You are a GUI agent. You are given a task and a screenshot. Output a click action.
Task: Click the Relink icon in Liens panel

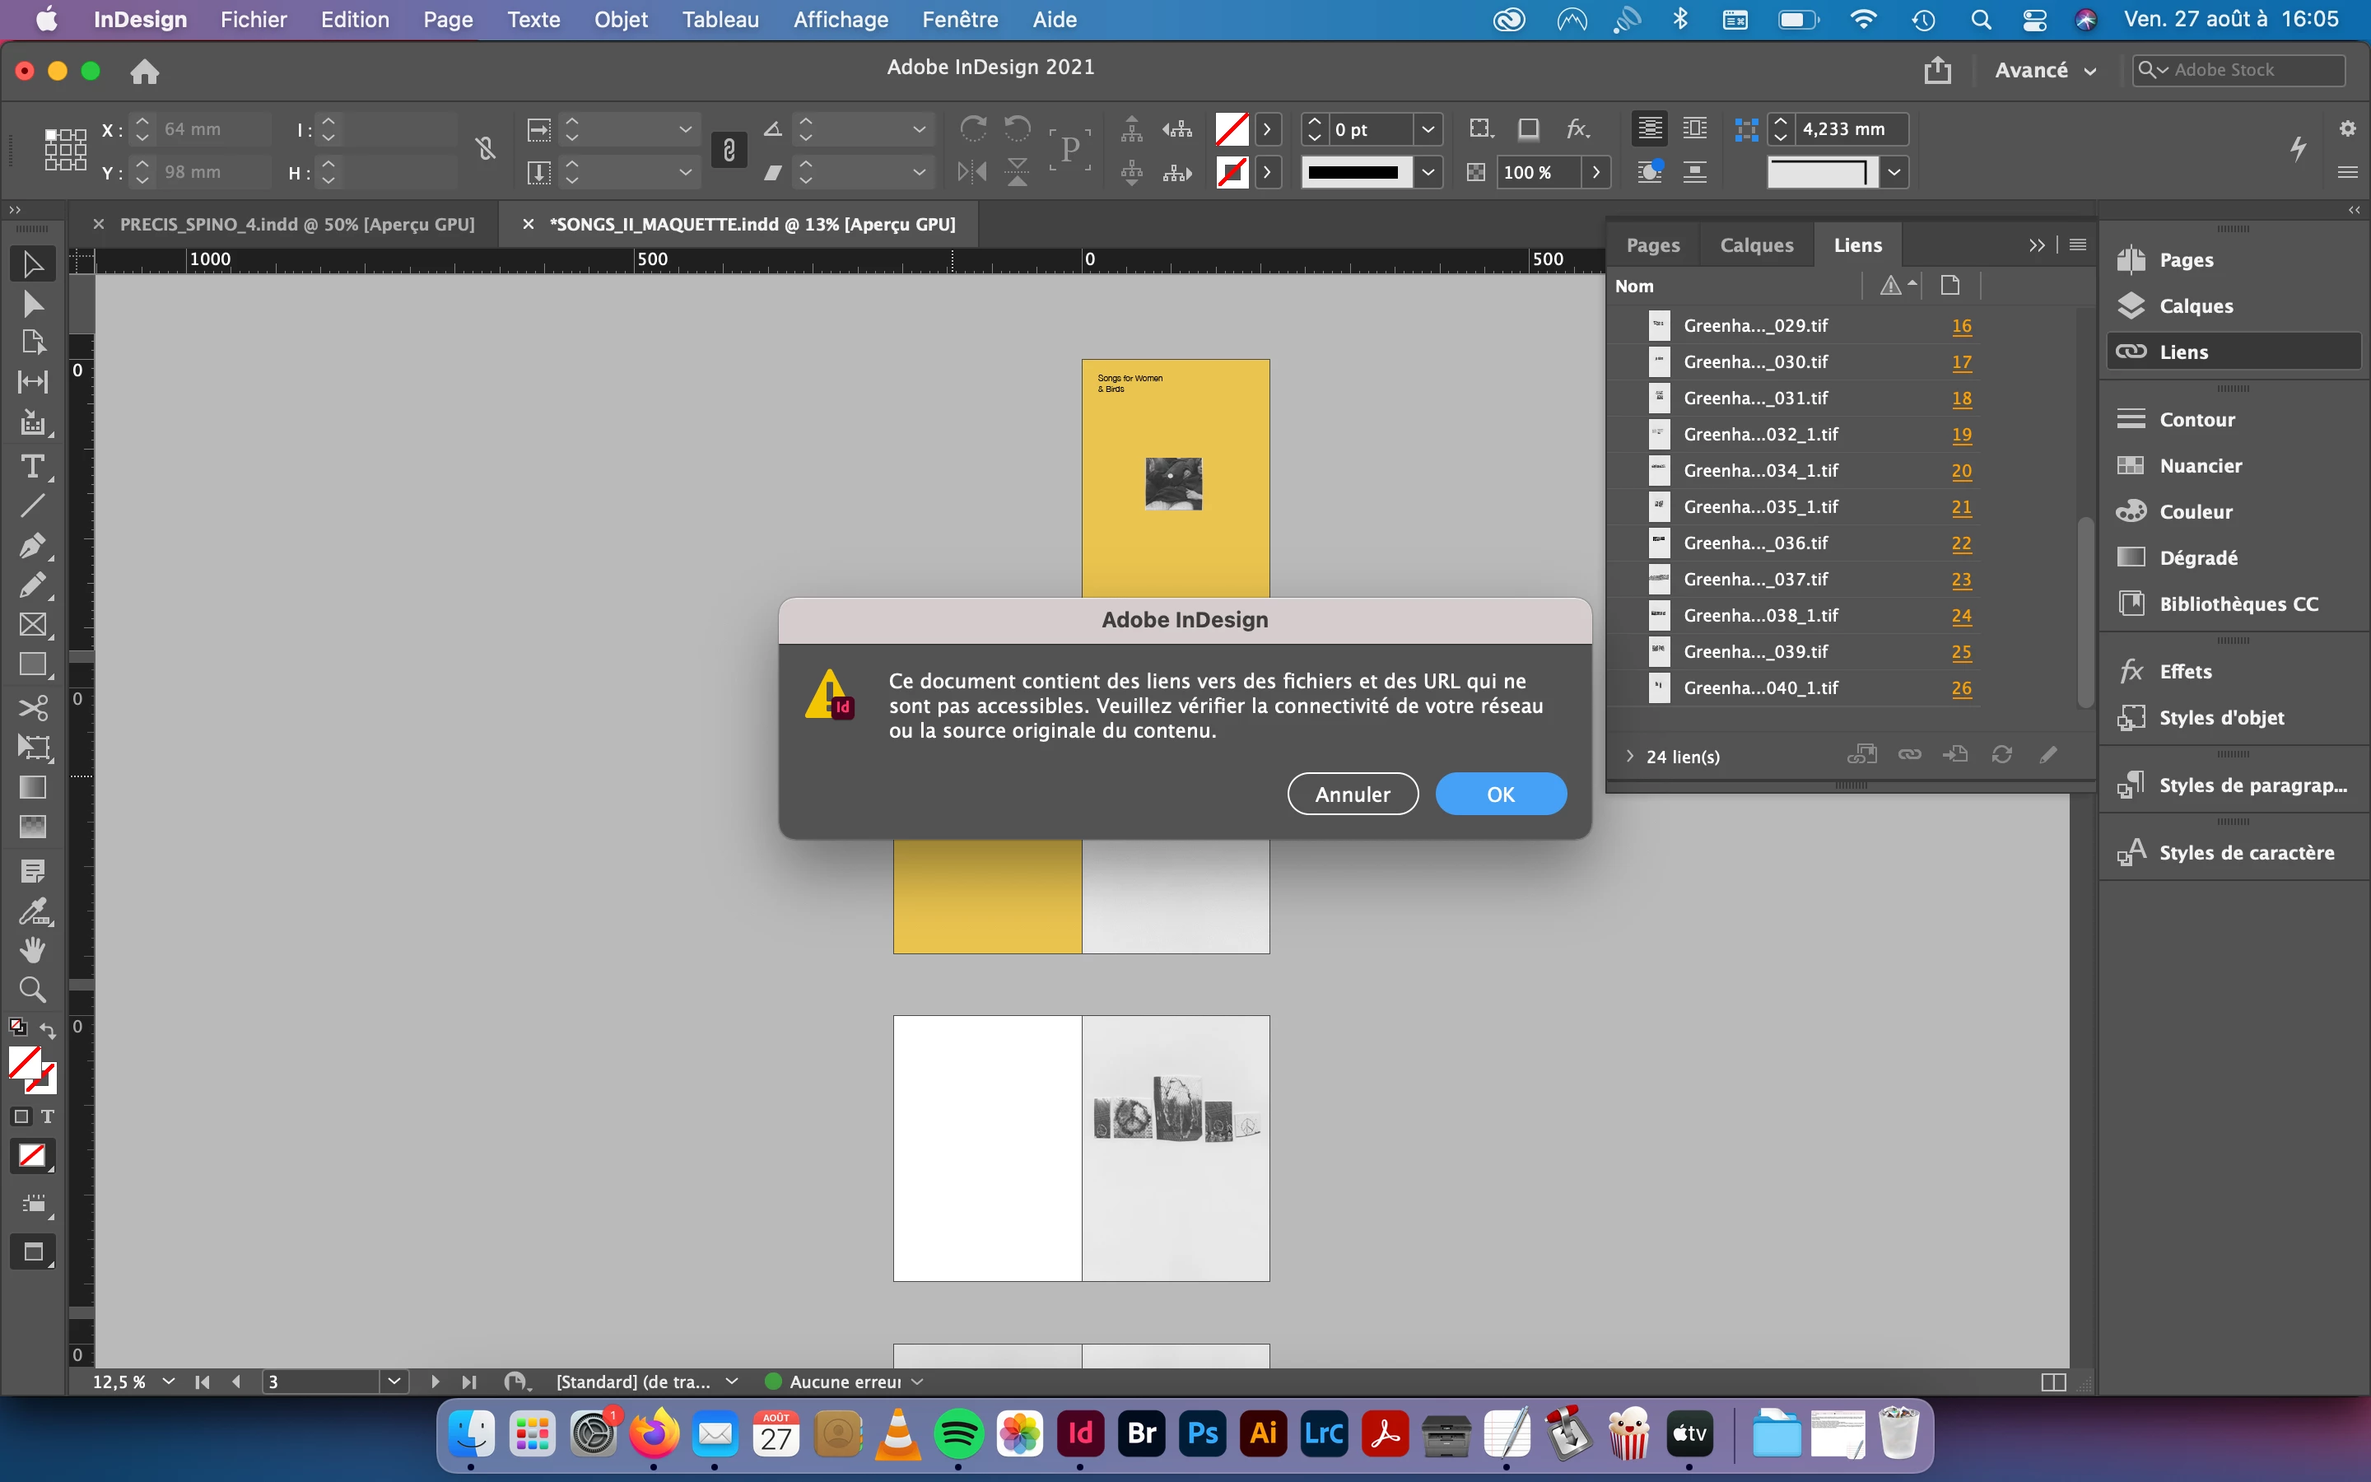tap(1909, 755)
